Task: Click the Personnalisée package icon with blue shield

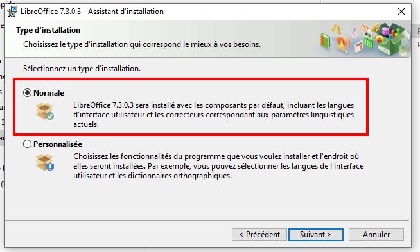Action: pos(45,162)
